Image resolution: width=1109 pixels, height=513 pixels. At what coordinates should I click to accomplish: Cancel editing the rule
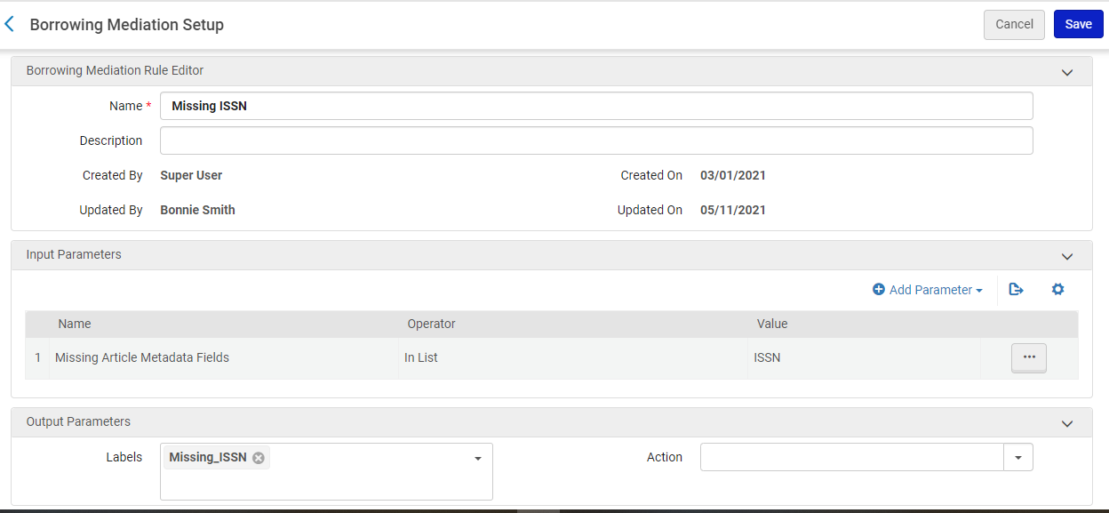[1014, 24]
